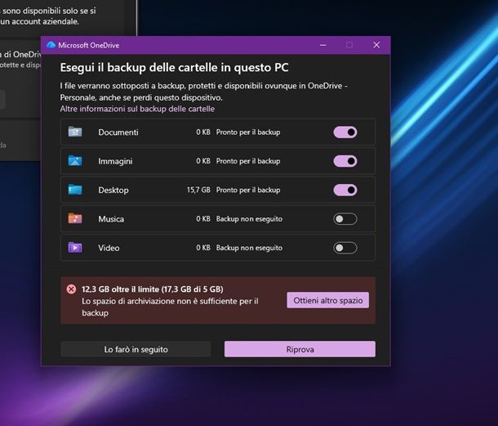Click the Documenti folder icon

click(75, 132)
